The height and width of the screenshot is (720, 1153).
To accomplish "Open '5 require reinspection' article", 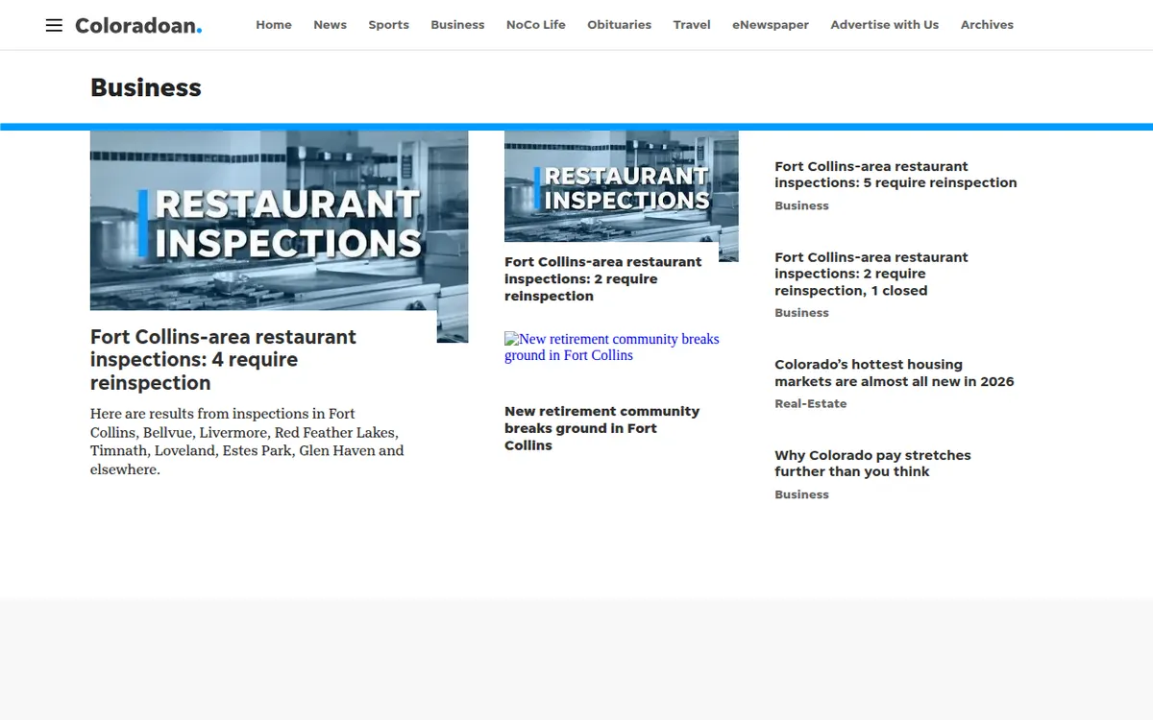I will 895,175.
